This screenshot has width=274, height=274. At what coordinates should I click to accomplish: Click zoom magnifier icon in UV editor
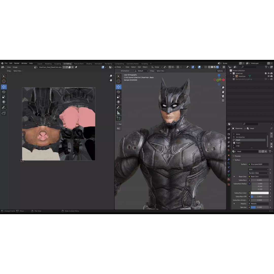pos(111,76)
